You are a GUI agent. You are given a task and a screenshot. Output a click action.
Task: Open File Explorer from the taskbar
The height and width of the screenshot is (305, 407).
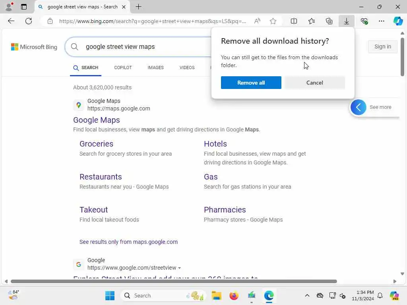tap(216, 295)
